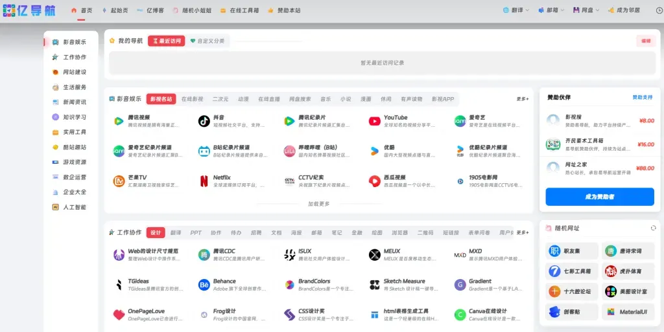Open 随机小姐姐 in top navigation

click(192, 10)
